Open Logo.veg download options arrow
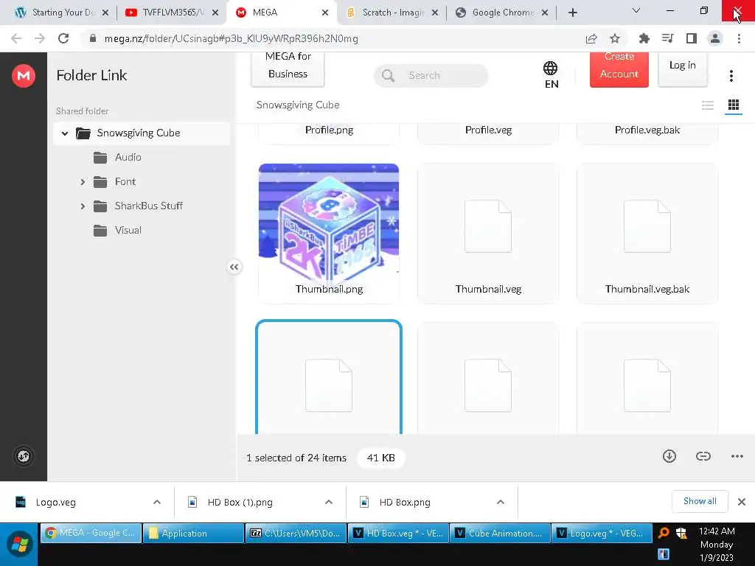The image size is (755, 566). [x=157, y=502]
